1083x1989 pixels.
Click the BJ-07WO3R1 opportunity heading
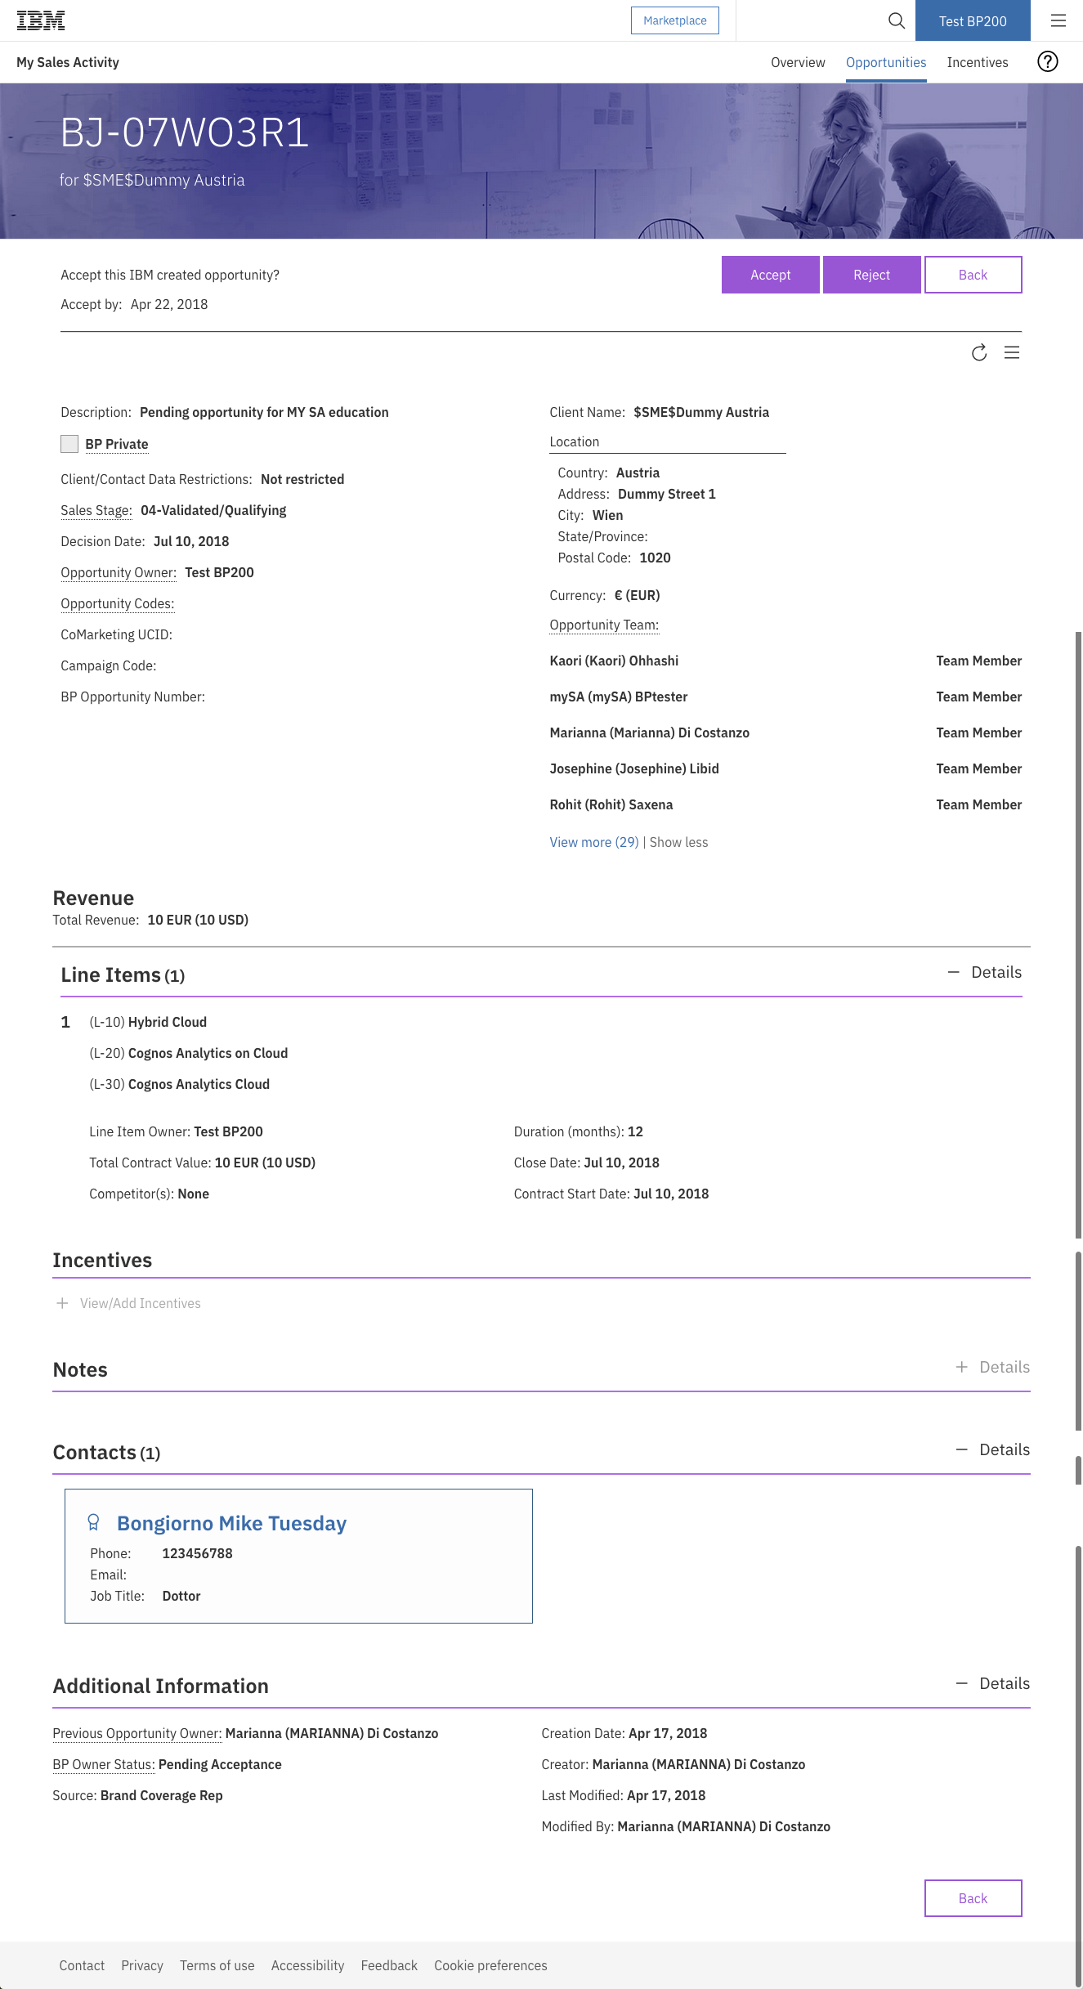coord(185,132)
